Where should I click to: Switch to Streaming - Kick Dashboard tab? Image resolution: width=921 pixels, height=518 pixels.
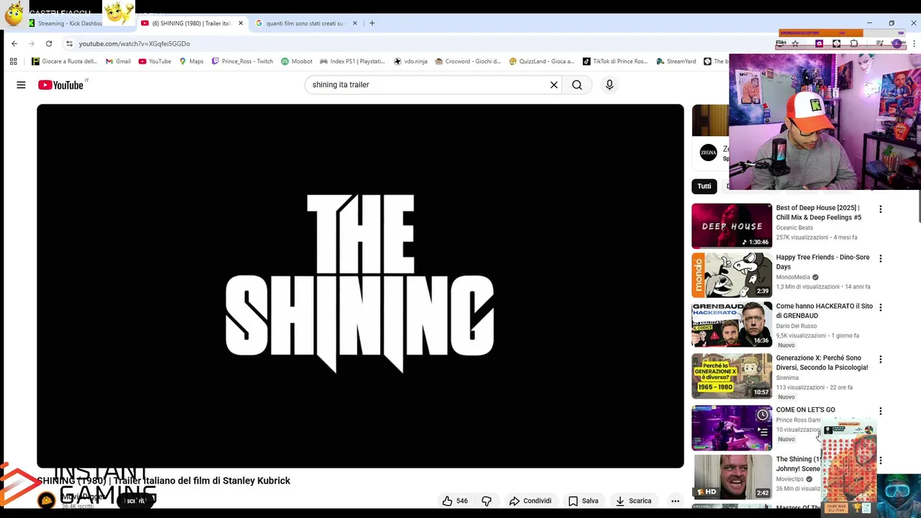pyautogui.click(x=70, y=23)
